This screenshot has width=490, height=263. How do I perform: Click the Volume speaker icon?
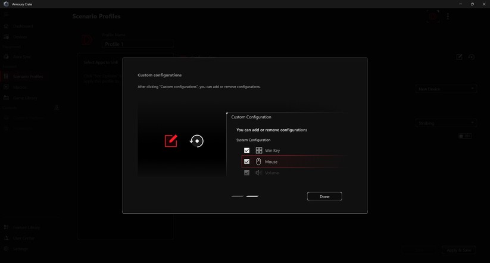(x=258, y=173)
